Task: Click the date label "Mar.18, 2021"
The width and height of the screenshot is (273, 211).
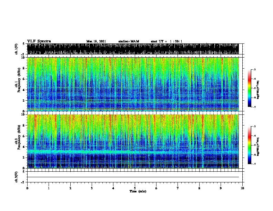Action: tap(96, 41)
